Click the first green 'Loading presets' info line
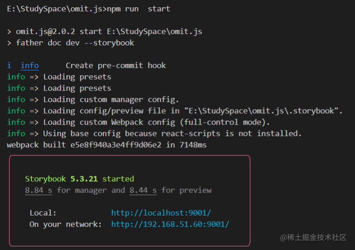Image resolution: width=355 pixels, height=250 pixels. [x=59, y=77]
